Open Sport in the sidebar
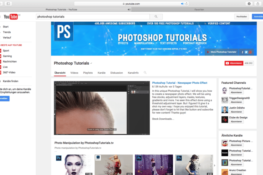The height and width of the screenshot is (175, 263). point(6,51)
